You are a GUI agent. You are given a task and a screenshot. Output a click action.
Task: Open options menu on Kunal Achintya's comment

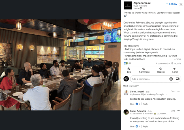pyautogui.click(x=179, y=111)
